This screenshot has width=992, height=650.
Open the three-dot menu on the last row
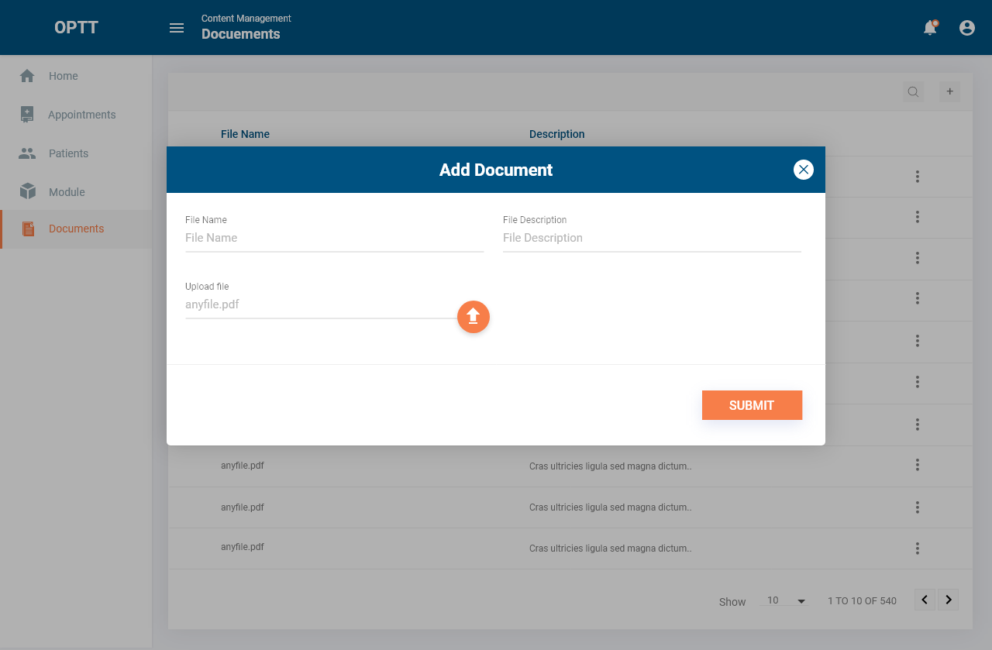pos(918,549)
